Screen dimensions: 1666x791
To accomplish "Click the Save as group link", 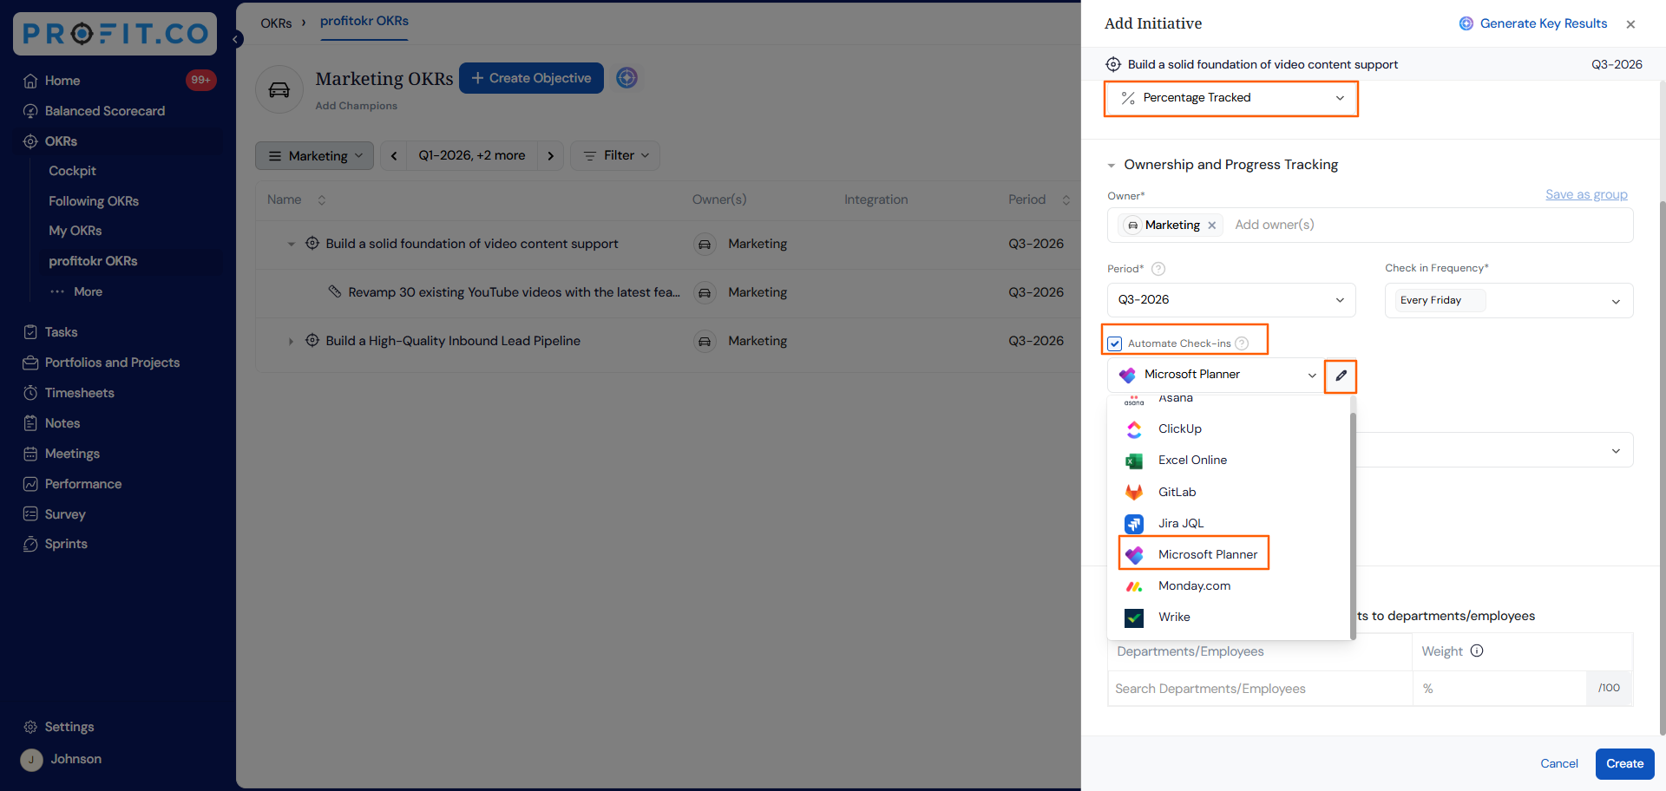I will 1586,194.
